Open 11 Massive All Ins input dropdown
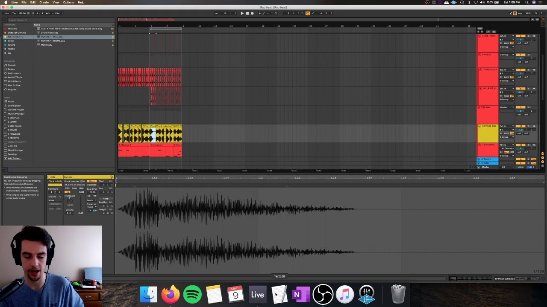Image resolution: width=547 pixels, height=307 pixels. point(506,145)
